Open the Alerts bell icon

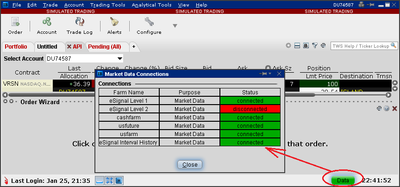click(114, 25)
